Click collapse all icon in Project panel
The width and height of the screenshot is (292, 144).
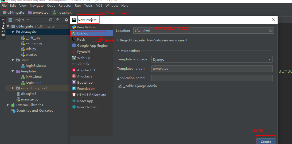pos(58,20)
